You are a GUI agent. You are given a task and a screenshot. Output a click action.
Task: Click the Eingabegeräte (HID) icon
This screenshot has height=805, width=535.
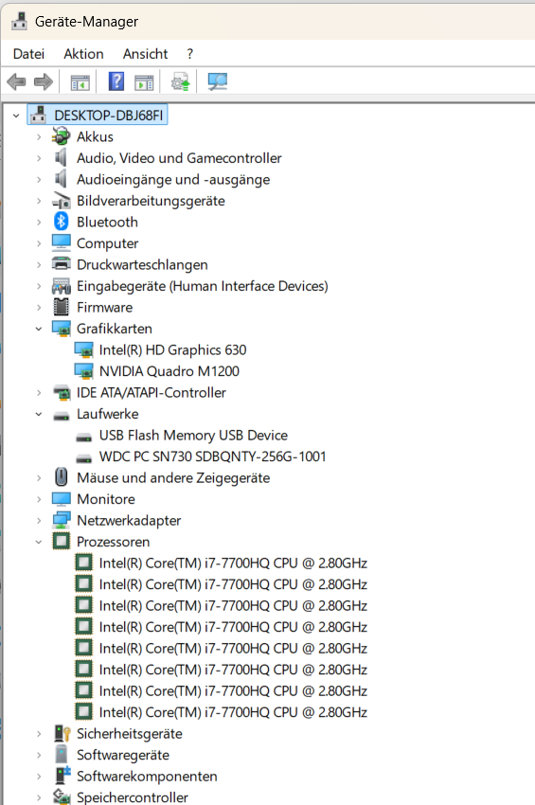[x=62, y=286]
